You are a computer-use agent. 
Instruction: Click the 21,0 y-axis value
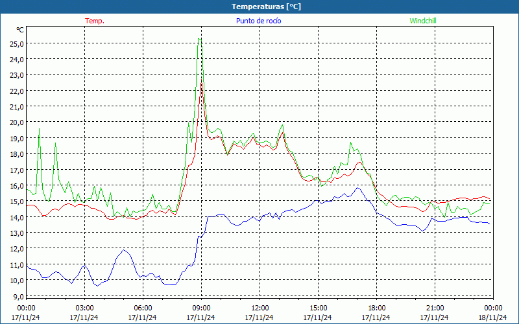coord(16,107)
